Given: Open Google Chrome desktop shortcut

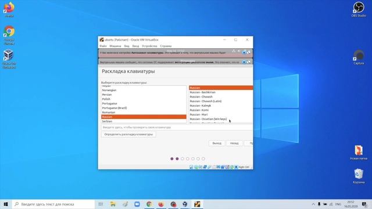Looking at the screenshot, I should click(9, 35).
